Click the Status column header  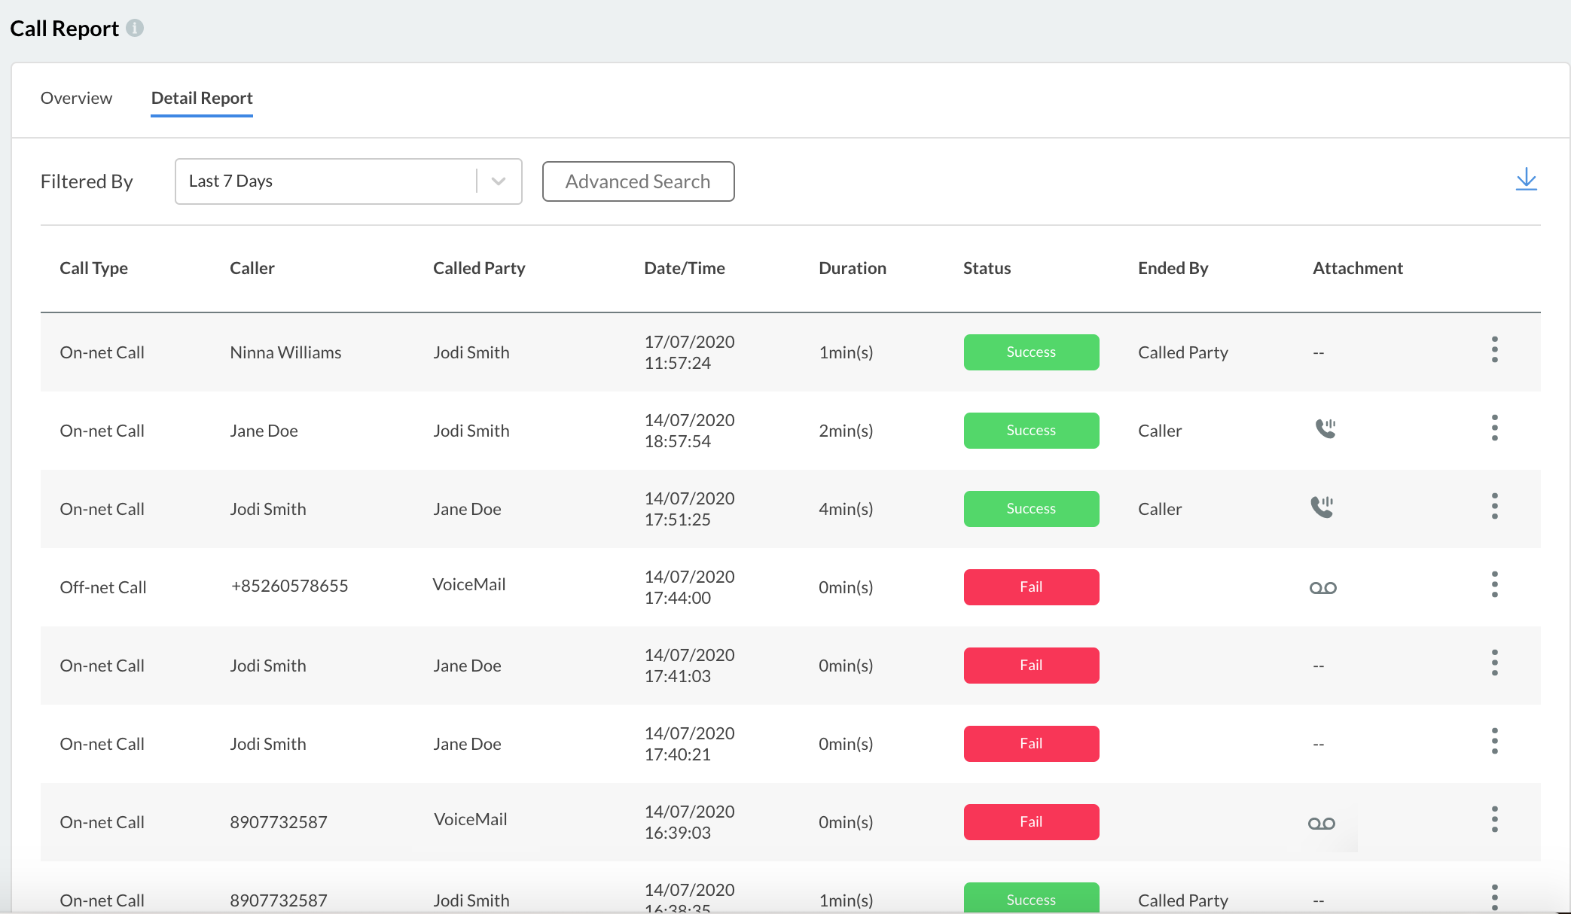(987, 268)
